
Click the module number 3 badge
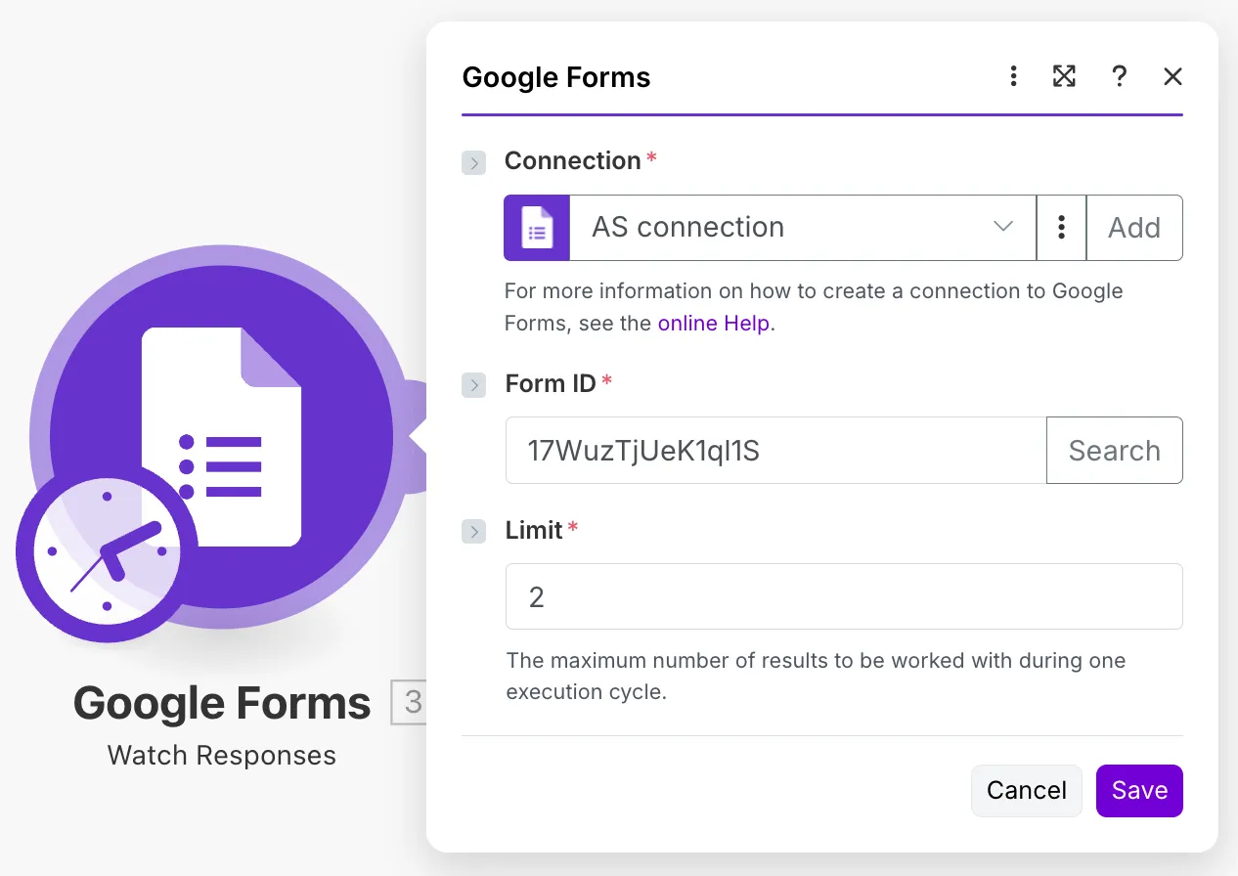coord(411,701)
